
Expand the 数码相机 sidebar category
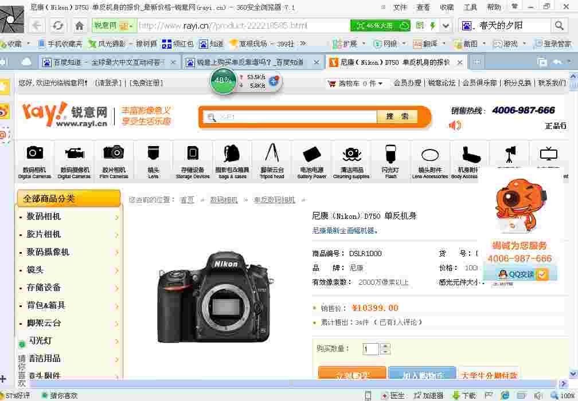coord(69,217)
